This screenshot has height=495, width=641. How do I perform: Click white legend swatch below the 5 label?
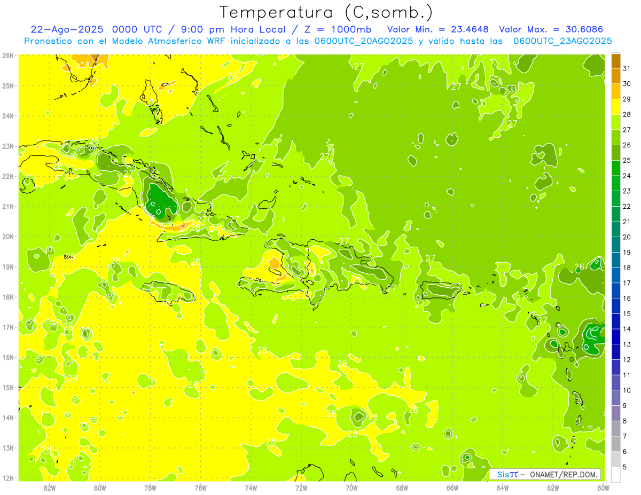pos(616,474)
